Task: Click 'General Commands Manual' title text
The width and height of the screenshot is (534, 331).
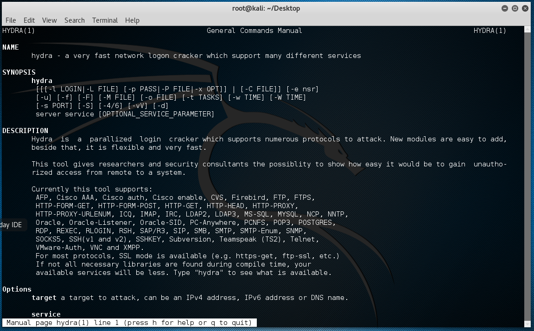Action: (254, 31)
